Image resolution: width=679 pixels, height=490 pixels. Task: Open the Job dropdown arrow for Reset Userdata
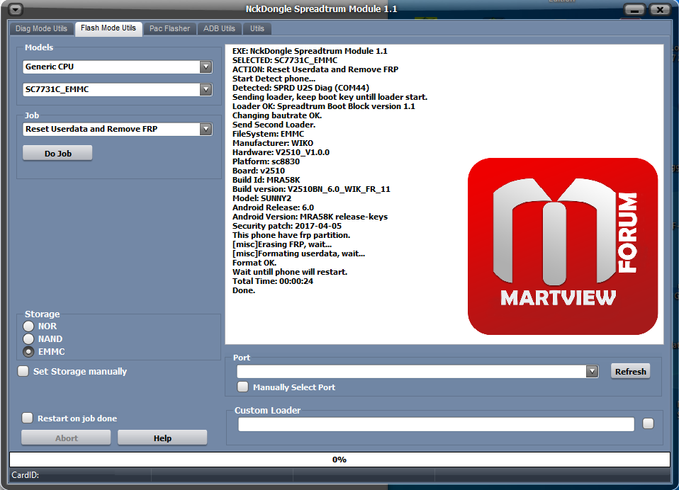tap(206, 129)
